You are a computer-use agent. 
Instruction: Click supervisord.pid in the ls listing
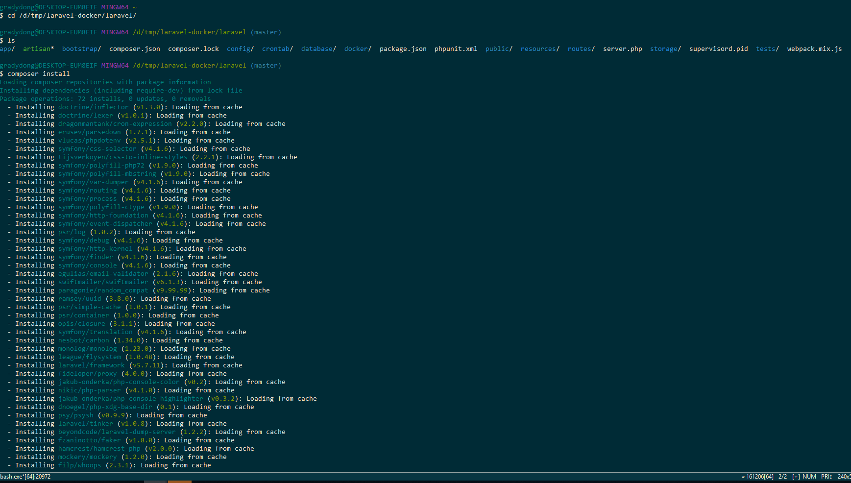point(719,49)
